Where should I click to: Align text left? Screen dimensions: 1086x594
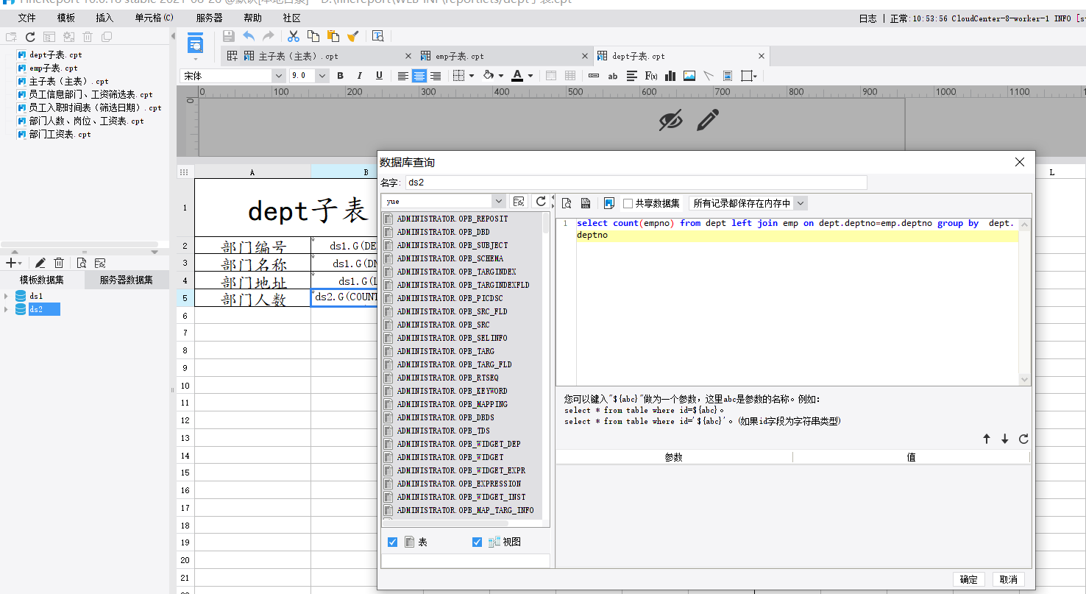click(x=403, y=76)
